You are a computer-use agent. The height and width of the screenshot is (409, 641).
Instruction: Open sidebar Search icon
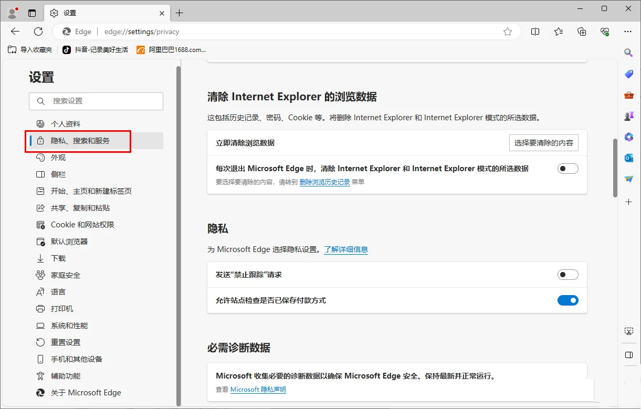[628, 53]
